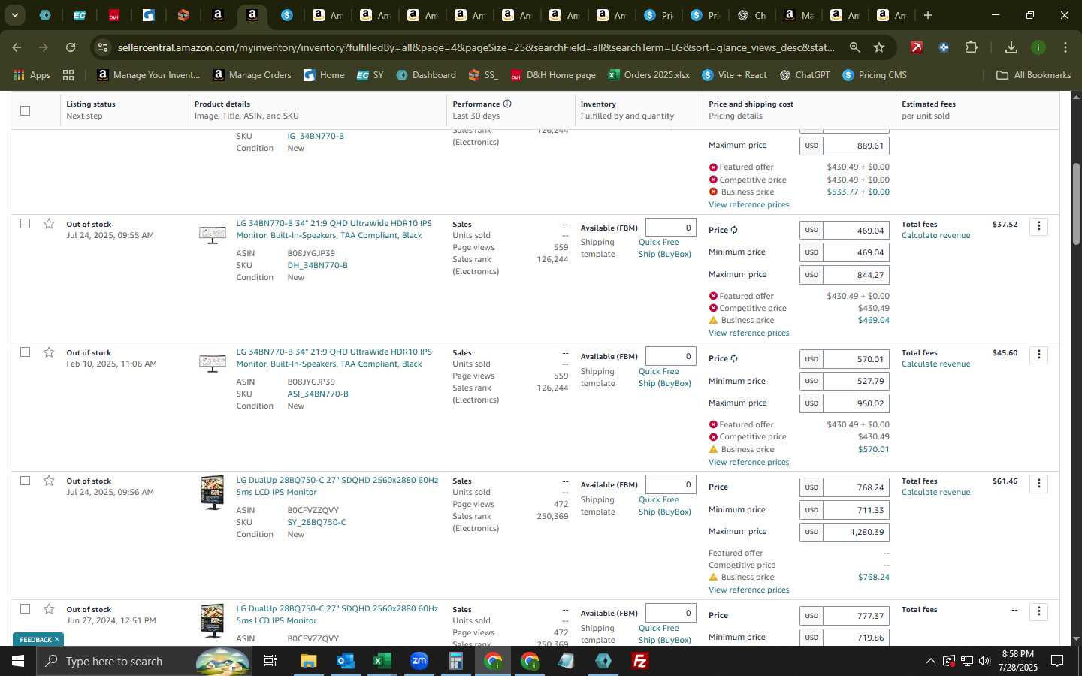Open the Chrome three-dot menu

[1065, 47]
